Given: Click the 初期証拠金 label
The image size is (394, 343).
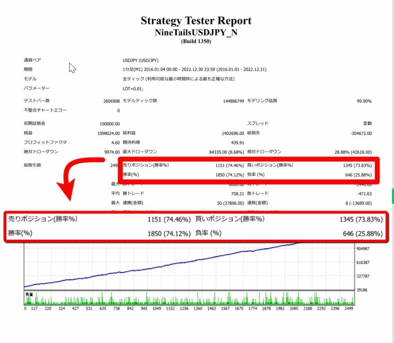Looking at the screenshot, I should [x=34, y=123].
